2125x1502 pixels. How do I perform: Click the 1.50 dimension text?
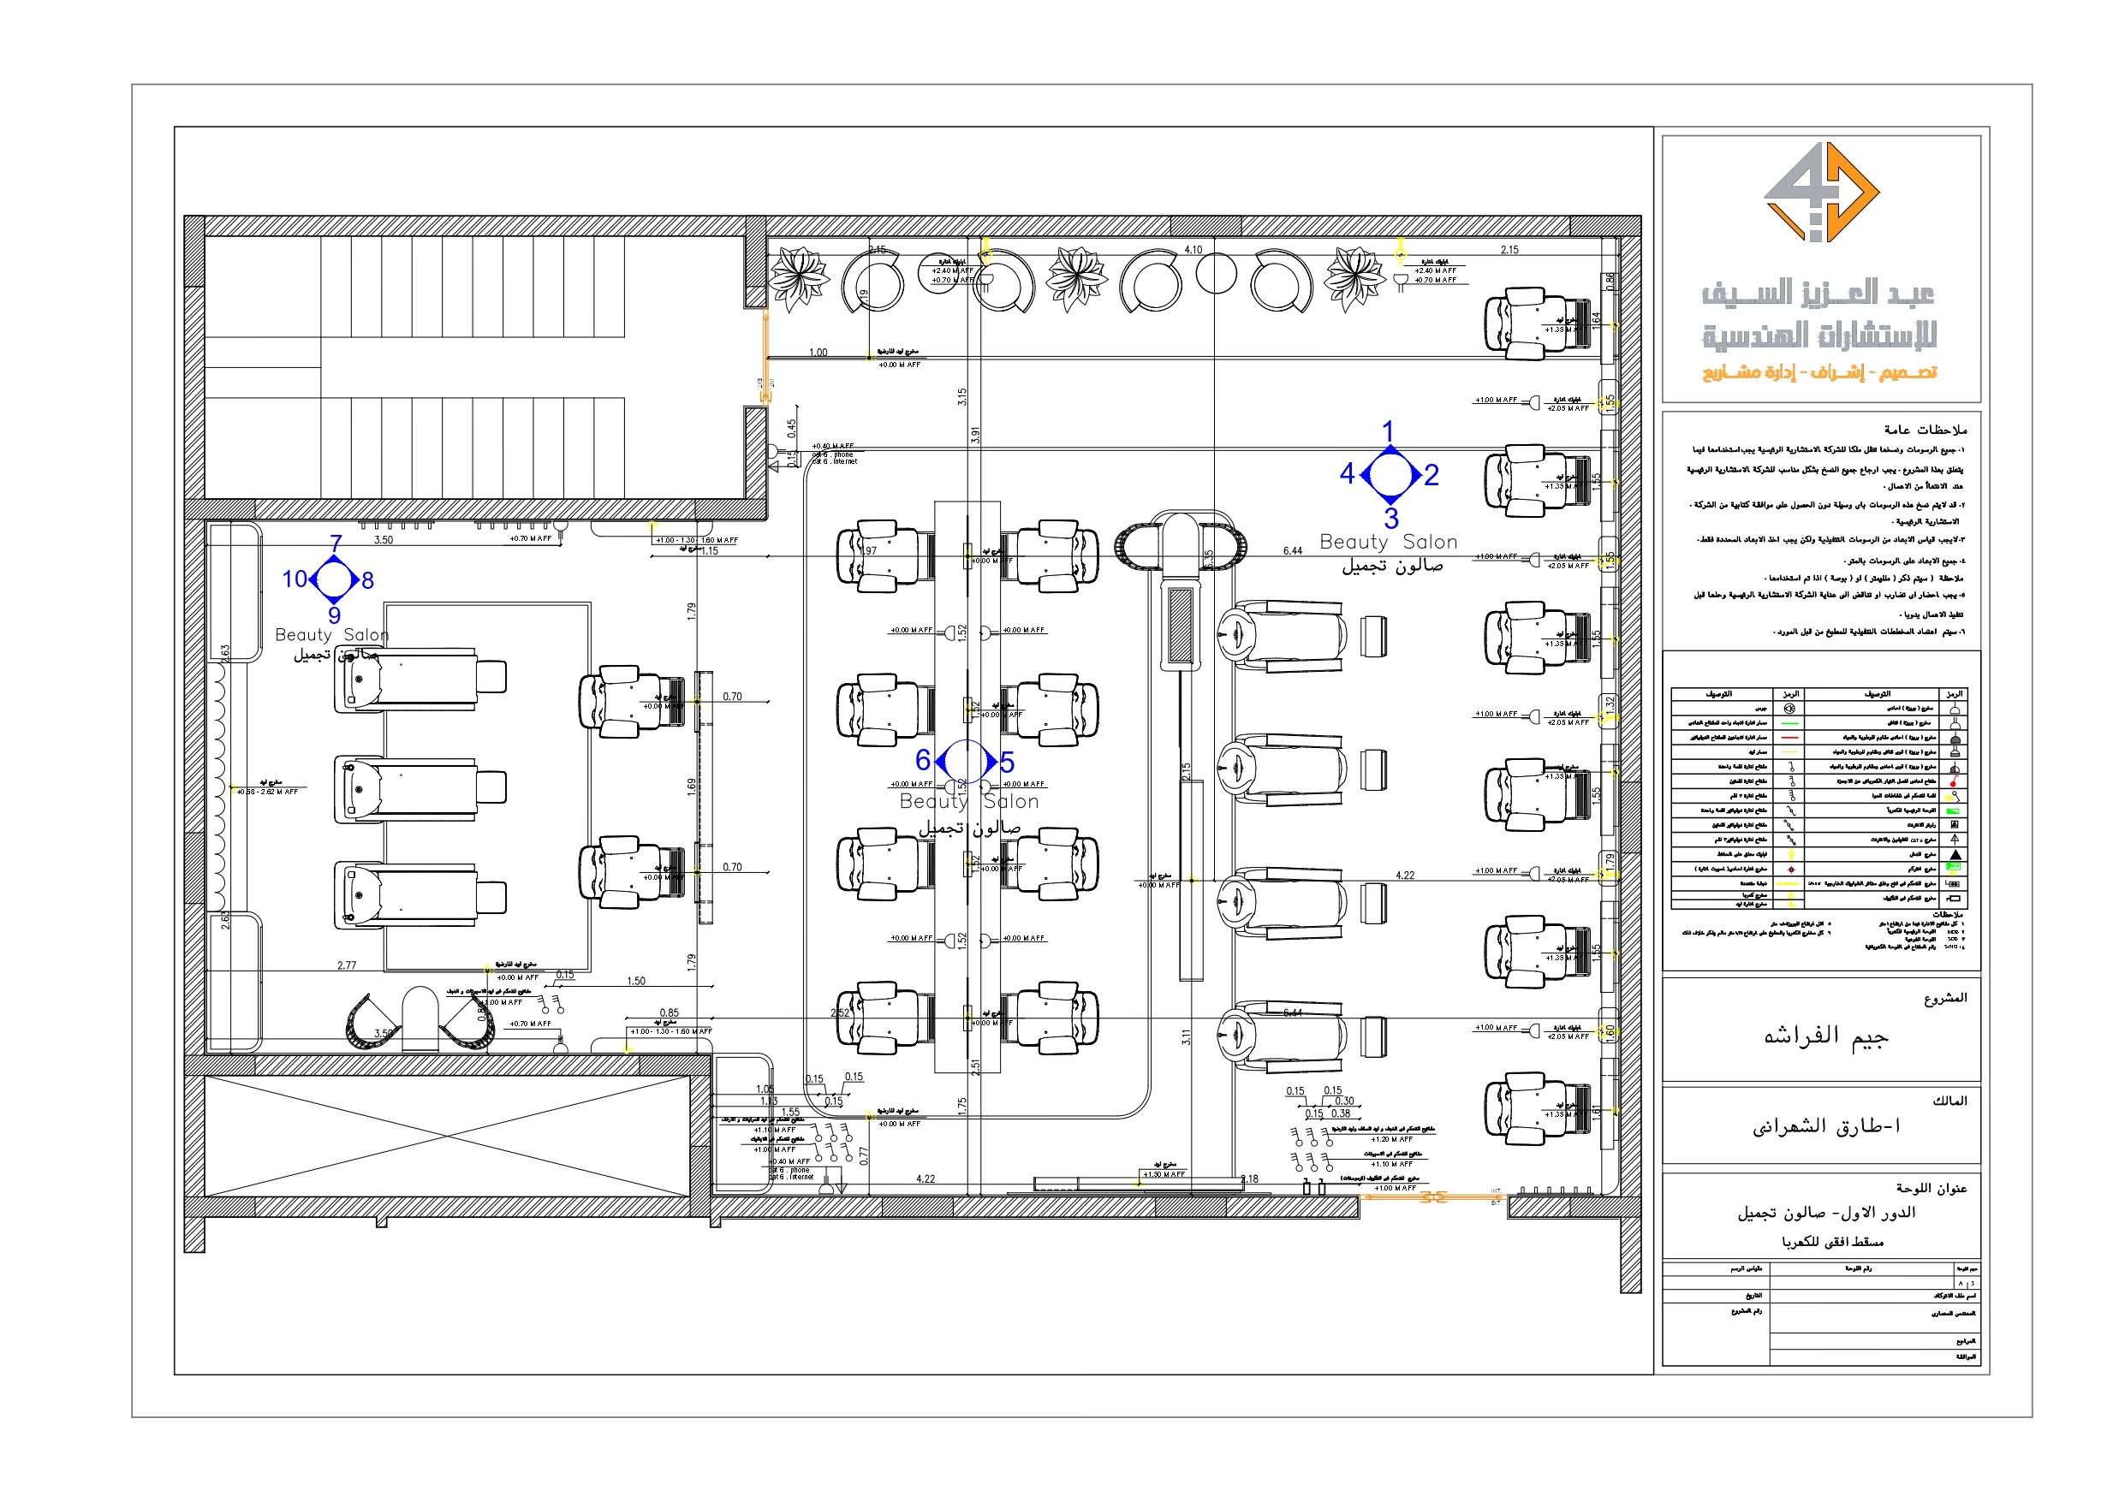tap(636, 981)
